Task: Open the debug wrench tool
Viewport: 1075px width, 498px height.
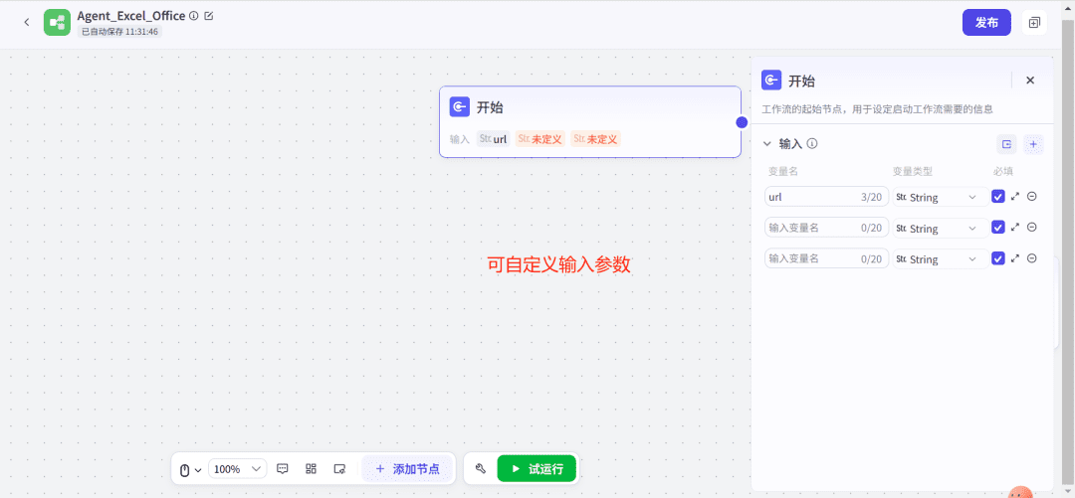Action: point(480,468)
